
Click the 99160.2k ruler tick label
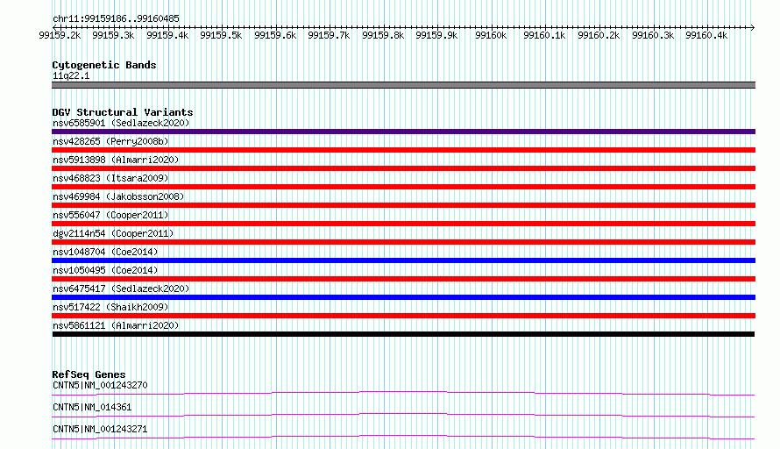599,35
